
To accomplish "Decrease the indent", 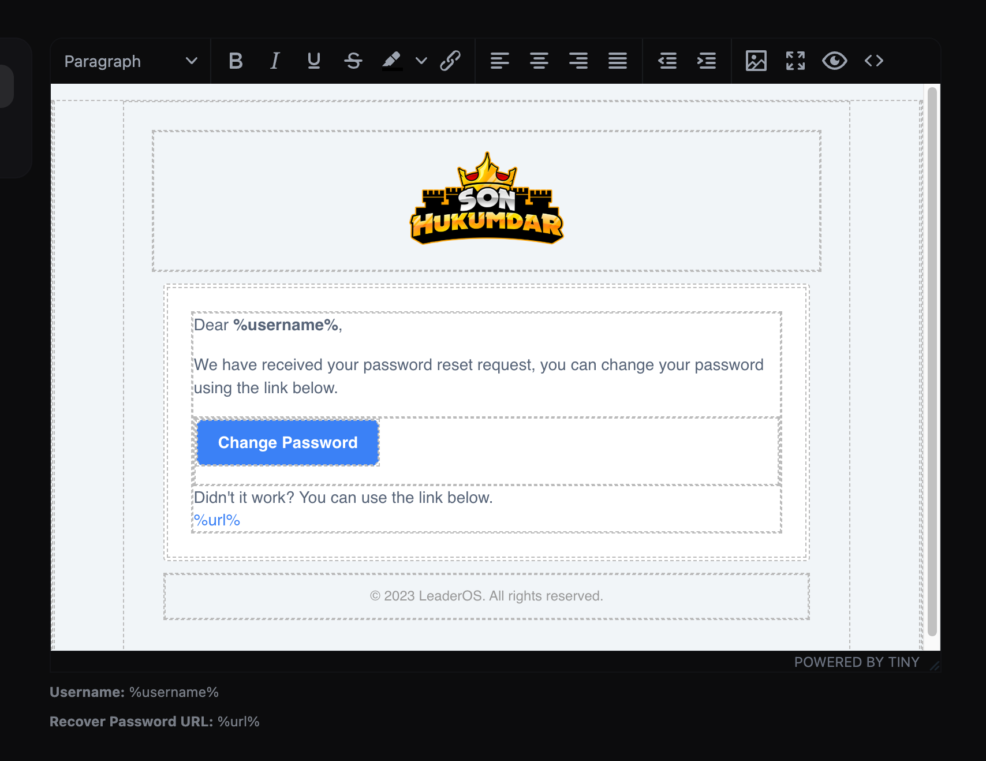I will click(667, 61).
